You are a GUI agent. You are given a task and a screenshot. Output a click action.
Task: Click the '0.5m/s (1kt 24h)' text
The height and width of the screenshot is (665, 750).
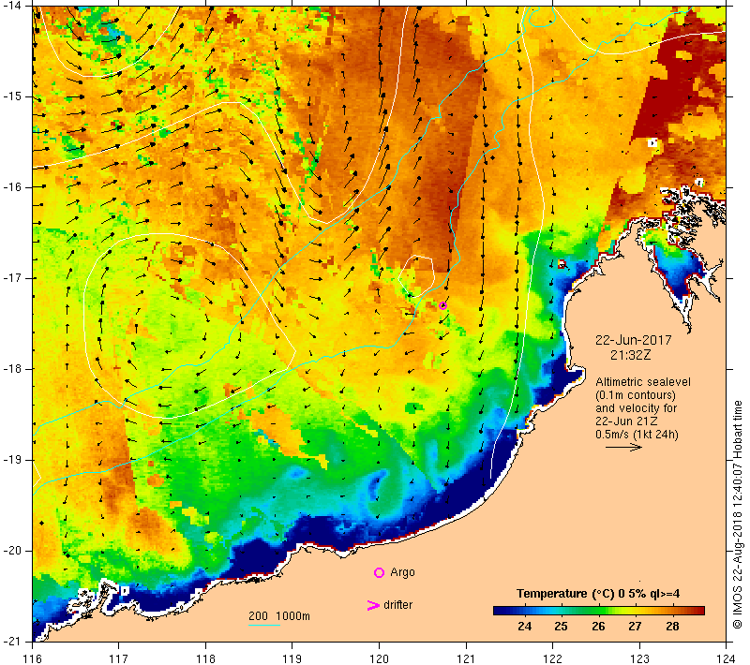[x=637, y=435]
